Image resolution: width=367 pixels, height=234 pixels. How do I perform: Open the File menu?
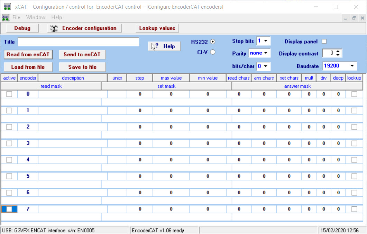16,17
